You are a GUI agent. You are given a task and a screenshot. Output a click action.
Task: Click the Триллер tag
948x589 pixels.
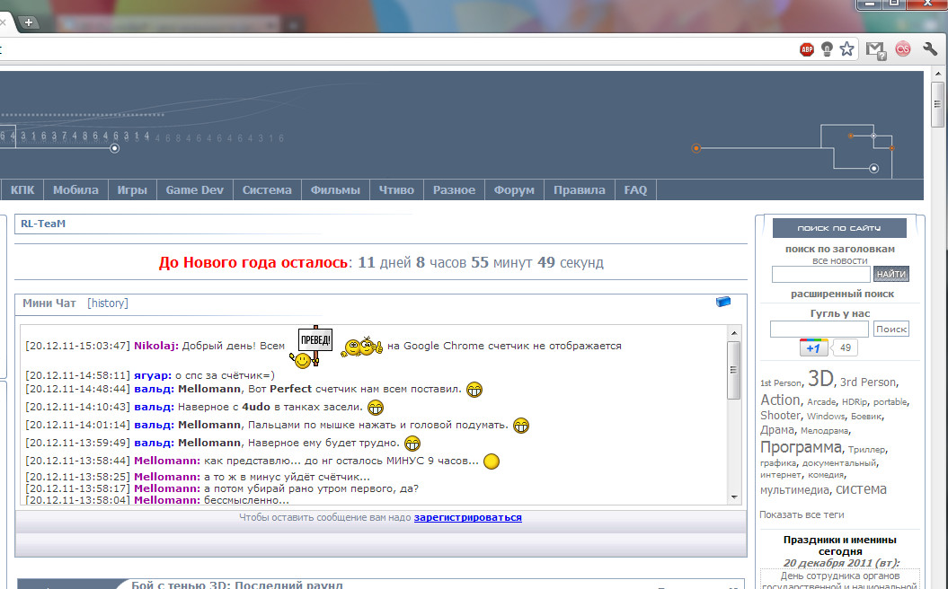[x=866, y=450]
